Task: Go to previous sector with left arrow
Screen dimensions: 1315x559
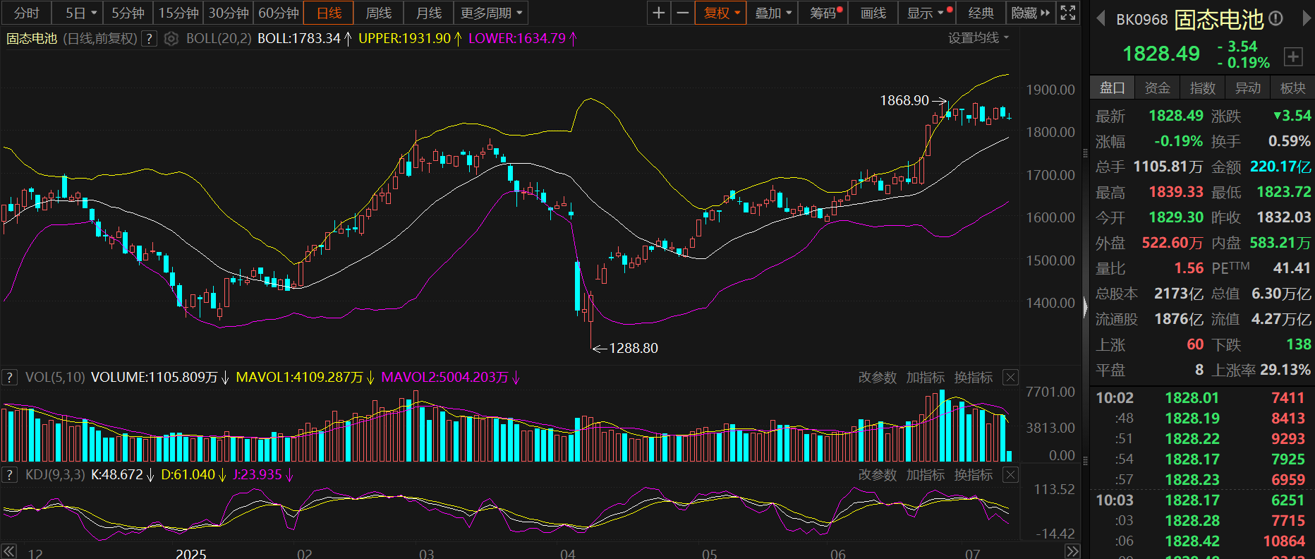Action: tap(1100, 19)
